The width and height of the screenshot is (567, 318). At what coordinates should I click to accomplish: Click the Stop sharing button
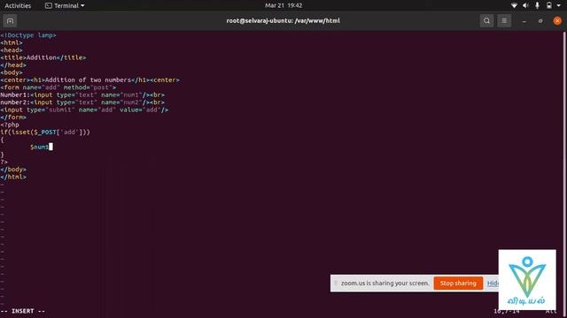click(x=458, y=283)
